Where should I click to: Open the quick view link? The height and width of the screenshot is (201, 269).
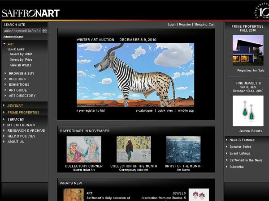pyautogui.click(x=165, y=111)
